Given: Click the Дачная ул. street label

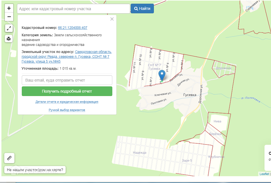Looking at the screenshot, I should click(183, 82).
